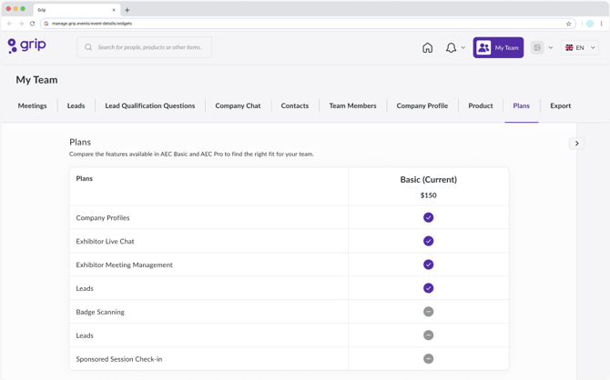Open the EN language dropdown

click(580, 47)
